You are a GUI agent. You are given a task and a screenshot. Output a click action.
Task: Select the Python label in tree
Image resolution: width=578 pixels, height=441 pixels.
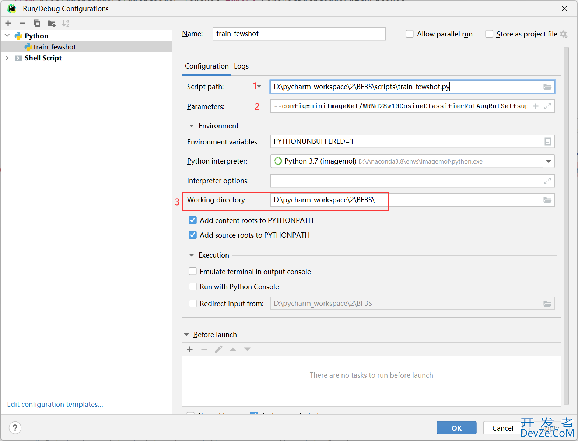[36, 36]
